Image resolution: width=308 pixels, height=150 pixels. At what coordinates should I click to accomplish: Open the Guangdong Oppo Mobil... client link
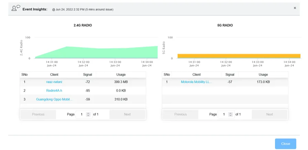point(54,99)
